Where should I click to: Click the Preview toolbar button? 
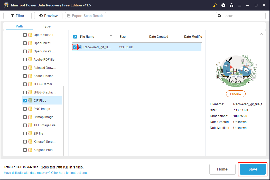pyautogui.click(x=48, y=16)
